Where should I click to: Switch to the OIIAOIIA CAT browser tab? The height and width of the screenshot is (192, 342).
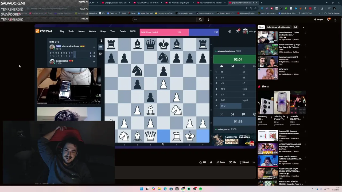click(147, 3)
